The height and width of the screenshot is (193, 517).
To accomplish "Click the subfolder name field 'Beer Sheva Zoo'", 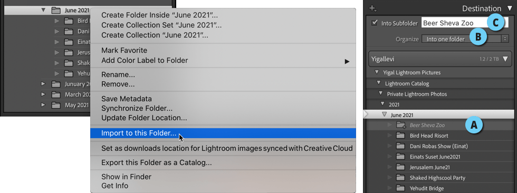I will click(x=465, y=23).
